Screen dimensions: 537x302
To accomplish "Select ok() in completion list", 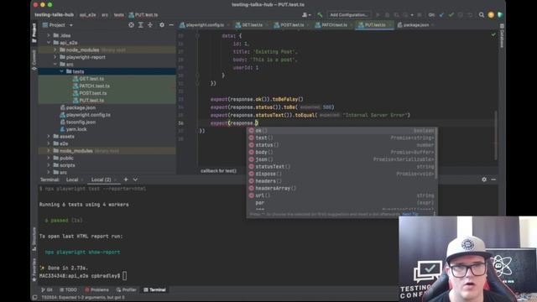I will pos(341,131).
